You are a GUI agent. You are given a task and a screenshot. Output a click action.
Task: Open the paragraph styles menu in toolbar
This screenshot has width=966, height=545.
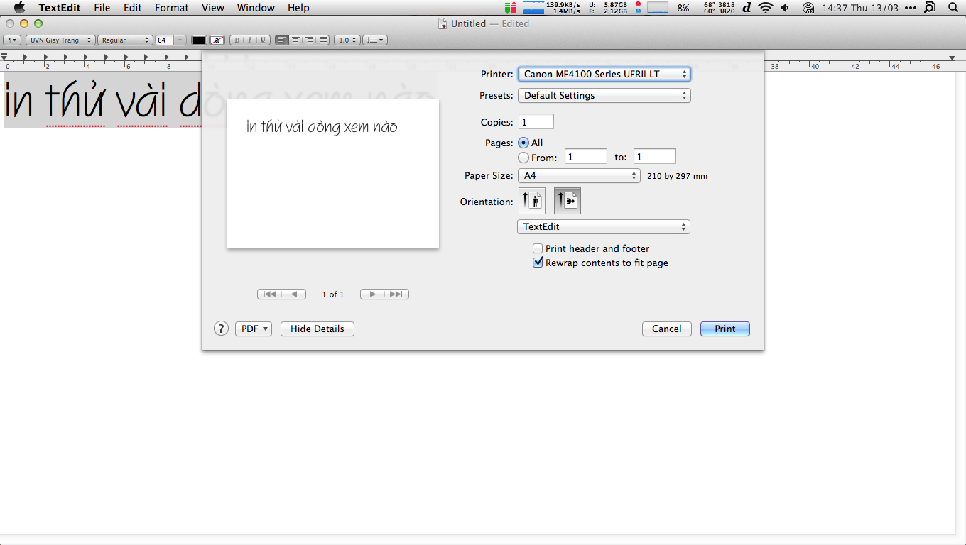click(12, 40)
